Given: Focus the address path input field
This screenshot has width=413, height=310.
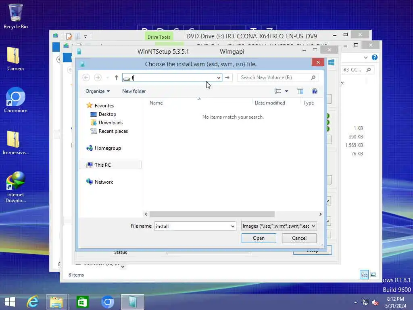Looking at the screenshot, I should pos(173,77).
